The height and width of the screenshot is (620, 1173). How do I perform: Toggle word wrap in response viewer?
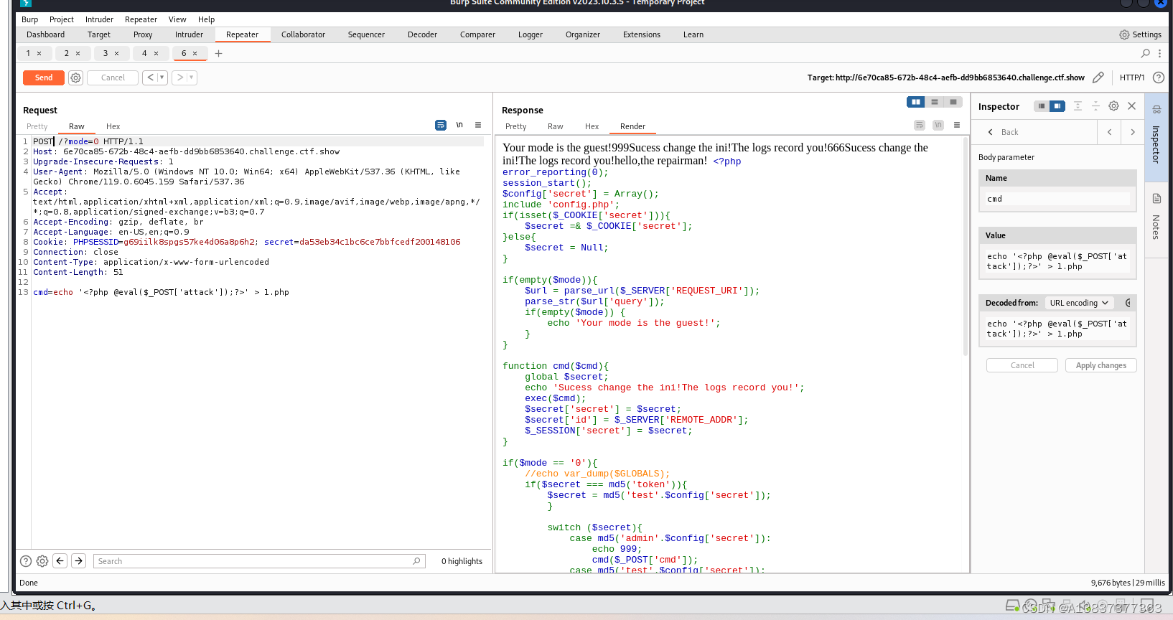pos(920,125)
